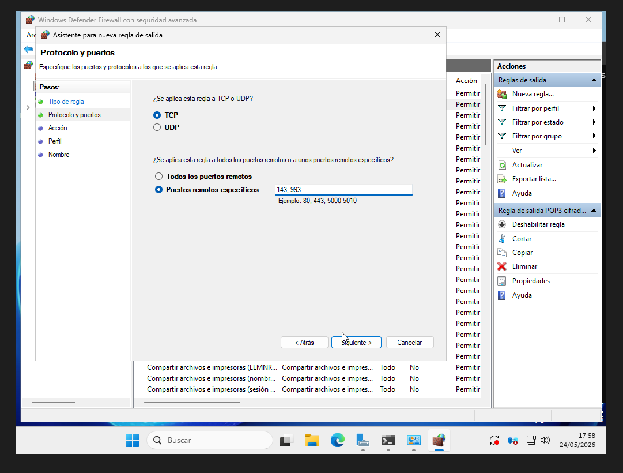
Task: Click the Cortar scissors icon
Action: (502, 239)
